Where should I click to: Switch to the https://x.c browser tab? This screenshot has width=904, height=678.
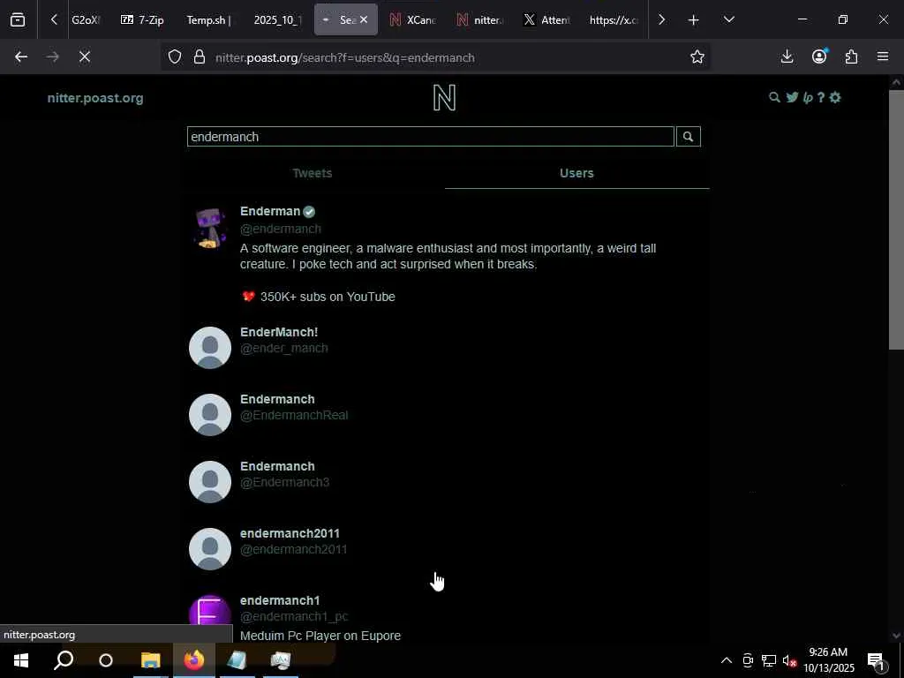(x=614, y=19)
